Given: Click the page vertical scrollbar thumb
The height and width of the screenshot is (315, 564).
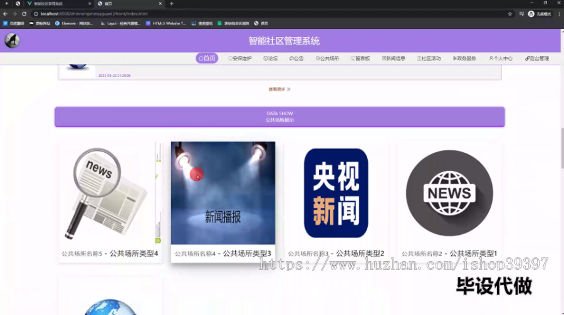Looking at the screenshot, I should (x=562, y=148).
